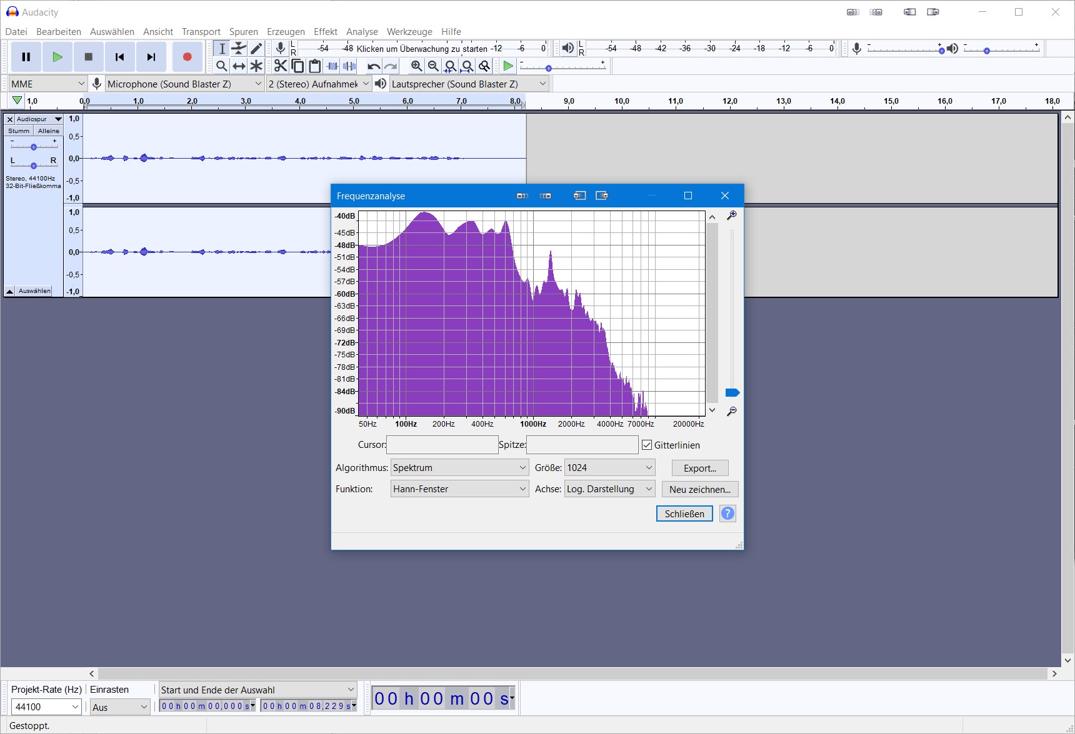Mute the track with Stumm
The height and width of the screenshot is (734, 1075).
19,131
